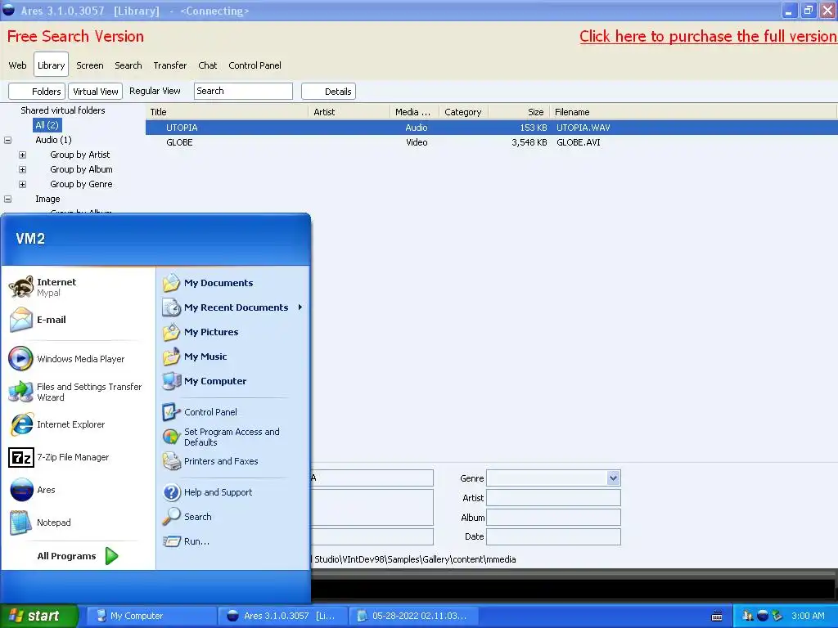838x628 pixels.
Task: Sort by Category column header
Action: pos(463,112)
